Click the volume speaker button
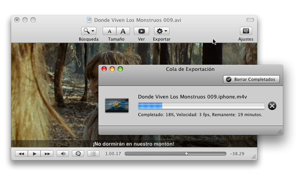Image resolution: width=296 pixels, height=187 pixels. [63, 154]
